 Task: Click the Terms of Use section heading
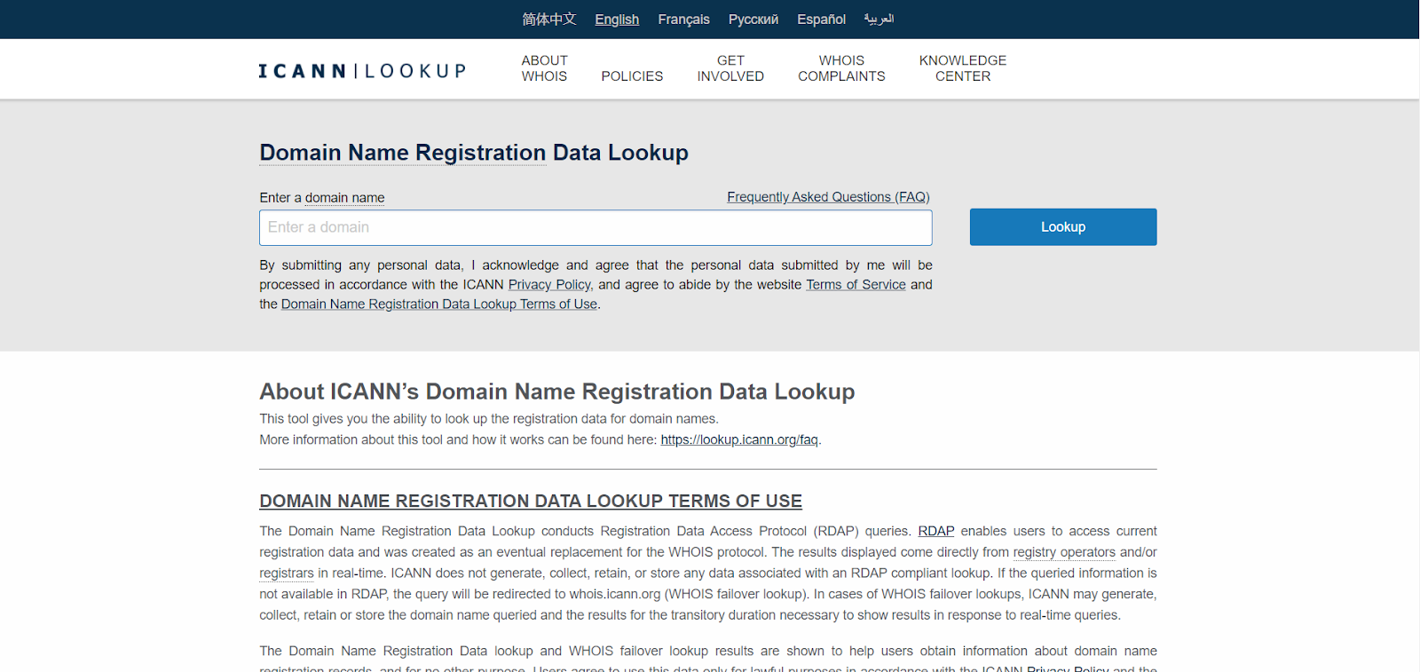531,502
